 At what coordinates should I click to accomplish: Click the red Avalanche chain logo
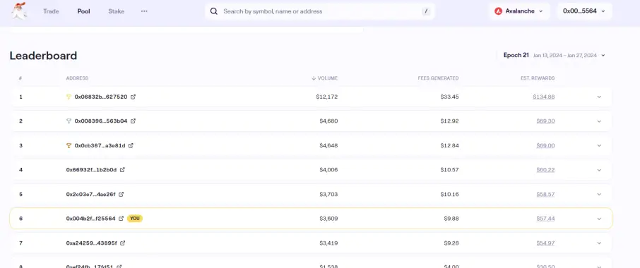coord(498,11)
